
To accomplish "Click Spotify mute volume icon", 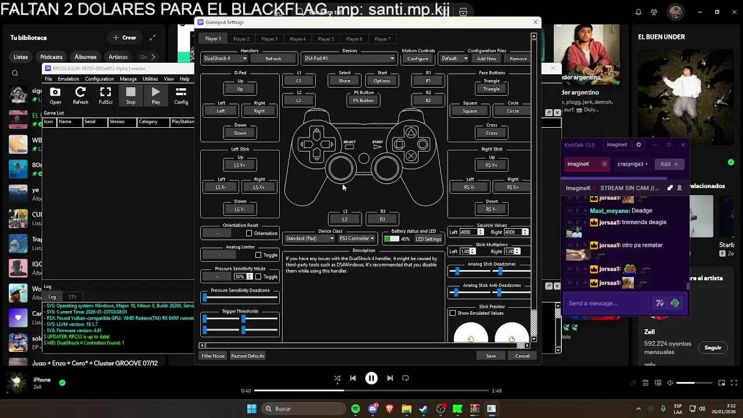I will point(670,383).
